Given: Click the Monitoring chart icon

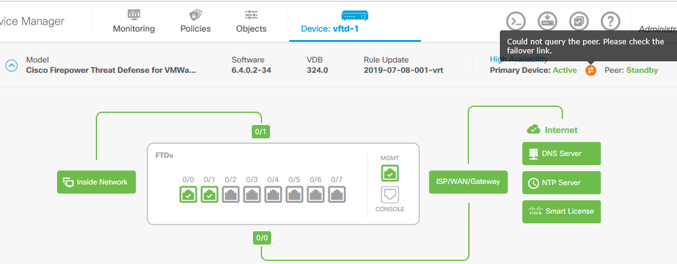Looking at the screenshot, I should point(134,14).
